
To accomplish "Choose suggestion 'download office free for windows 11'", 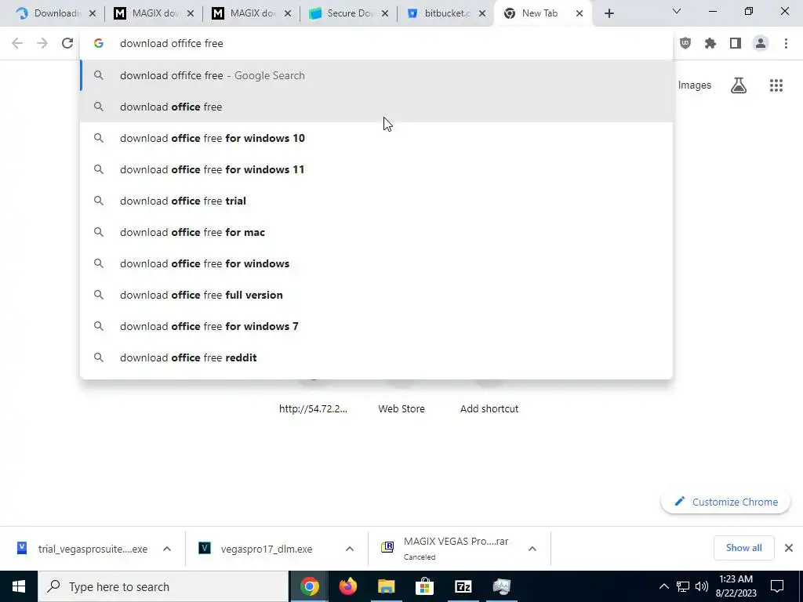I will (376, 169).
